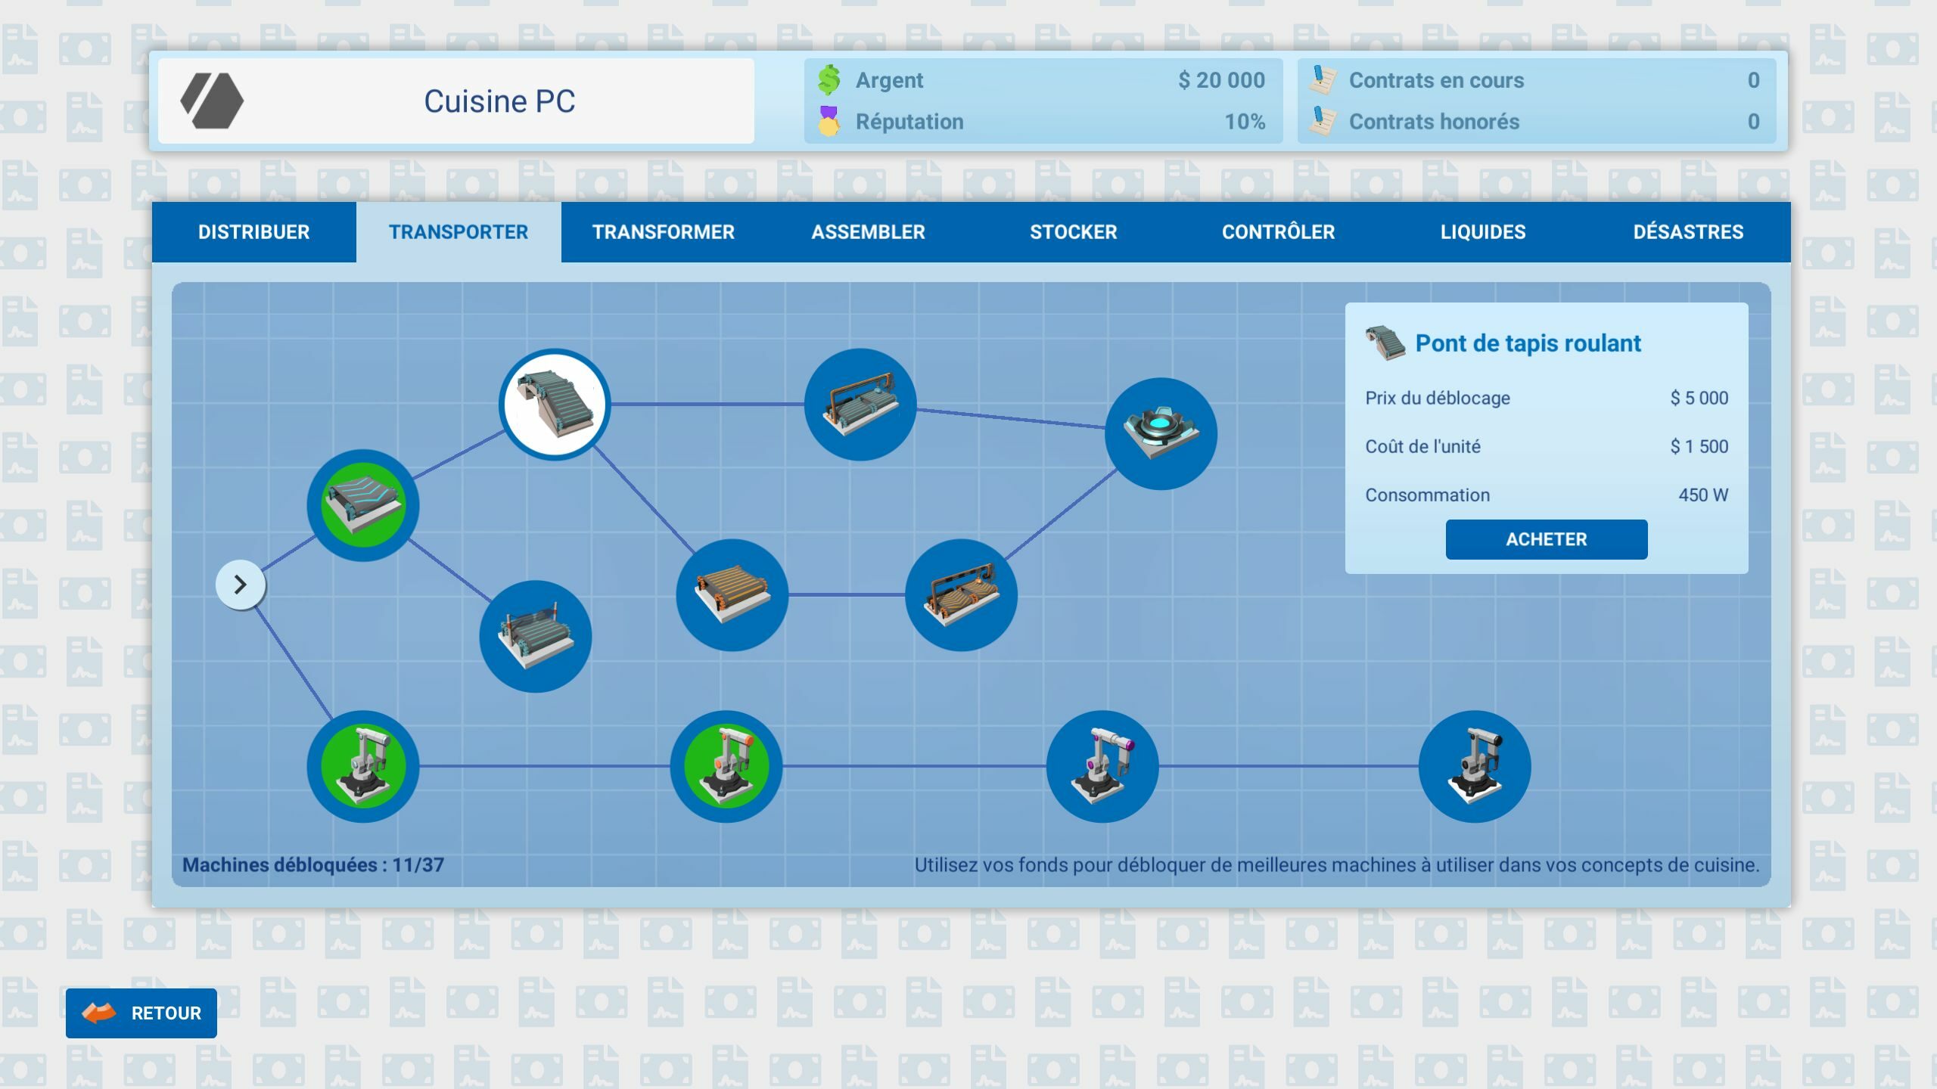The image size is (1937, 1089).
Task: Click Machines débloquées : 11/37 counter
Action: click(x=313, y=864)
